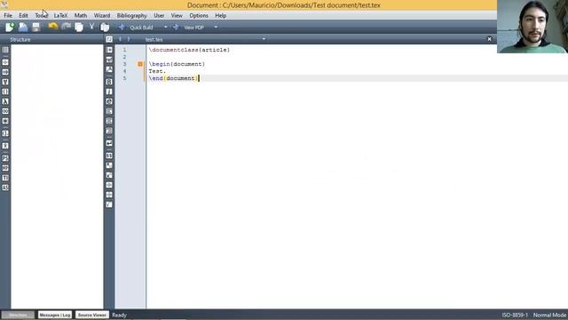Click the Copy toolbar icon
The width and height of the screenshot is (568, 320).
[x=79, y=27]
